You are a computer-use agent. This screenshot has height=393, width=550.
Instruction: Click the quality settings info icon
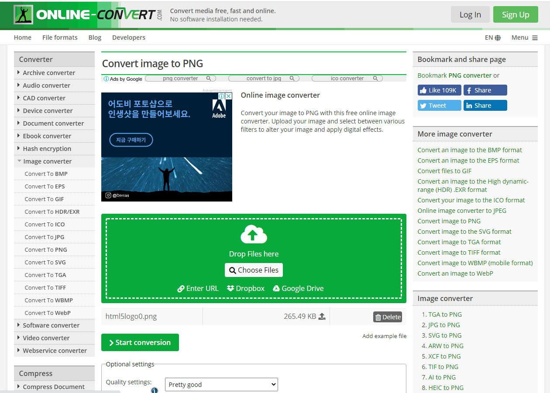(154, 390)
